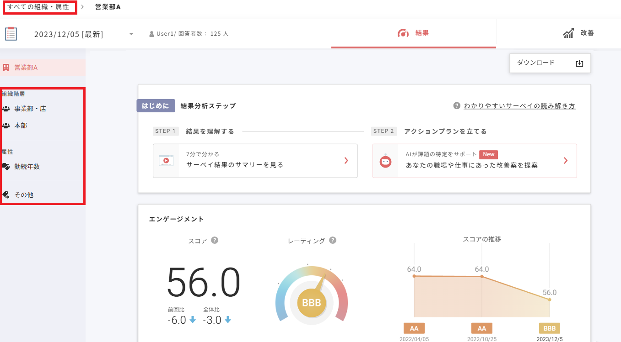
Task: Click the AI robot icon in the improvement card
Action: (x=384, y=161)
